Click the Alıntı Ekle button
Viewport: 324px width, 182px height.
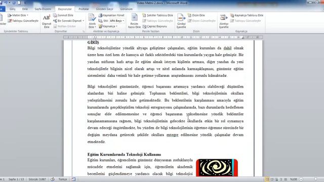click(x=92, y=21)
